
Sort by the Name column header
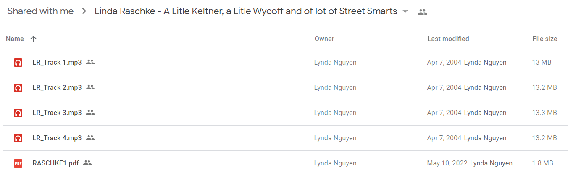[x=15, y=39]
